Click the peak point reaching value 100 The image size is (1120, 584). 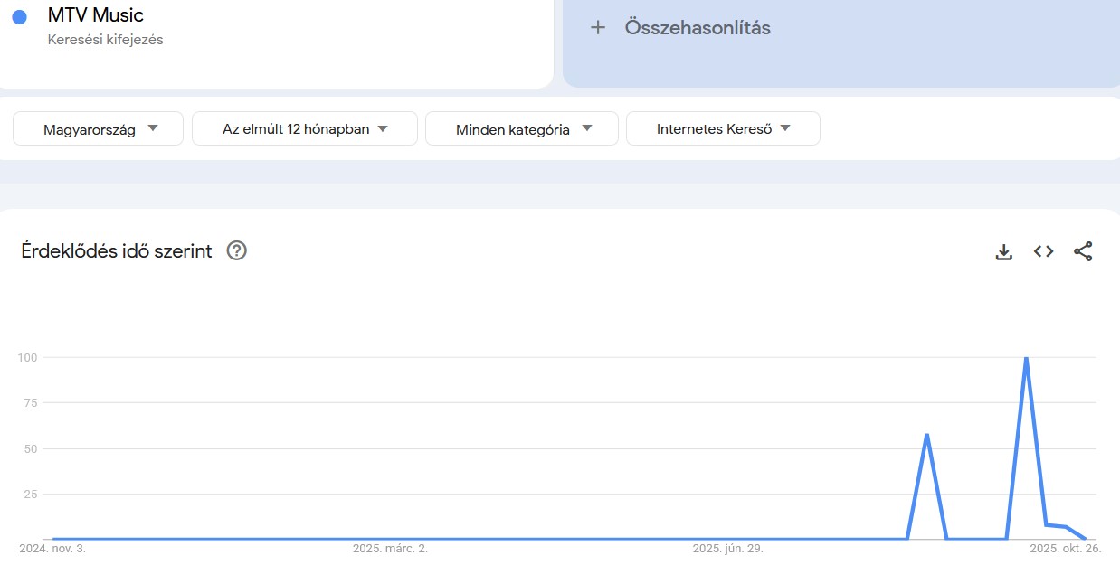point(1026,358)
